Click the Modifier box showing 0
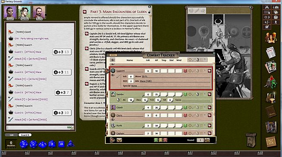This screenshot has height=157, width=282. [x=11, y=144]
